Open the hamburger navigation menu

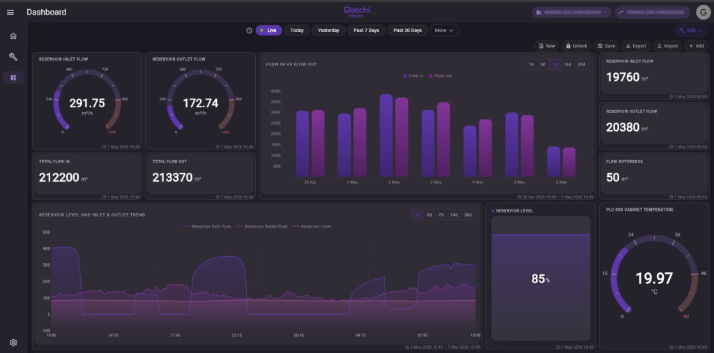10,13
